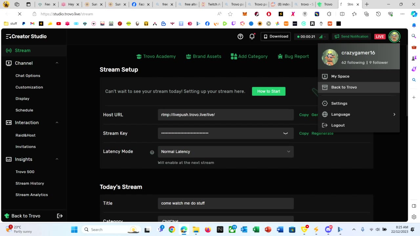This screenshot has height=236, width=420.
Task: Click Send Notification button
Action: 351,36
